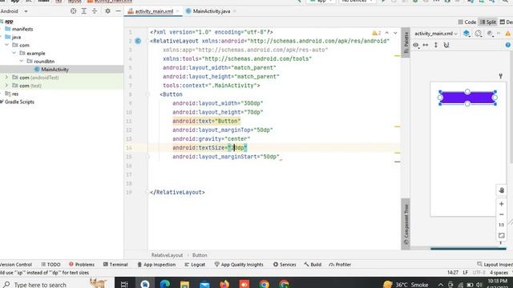Fold the Button tag on line 8
The height and width of the screenshot is (288, 513).
tap(147, 94)
